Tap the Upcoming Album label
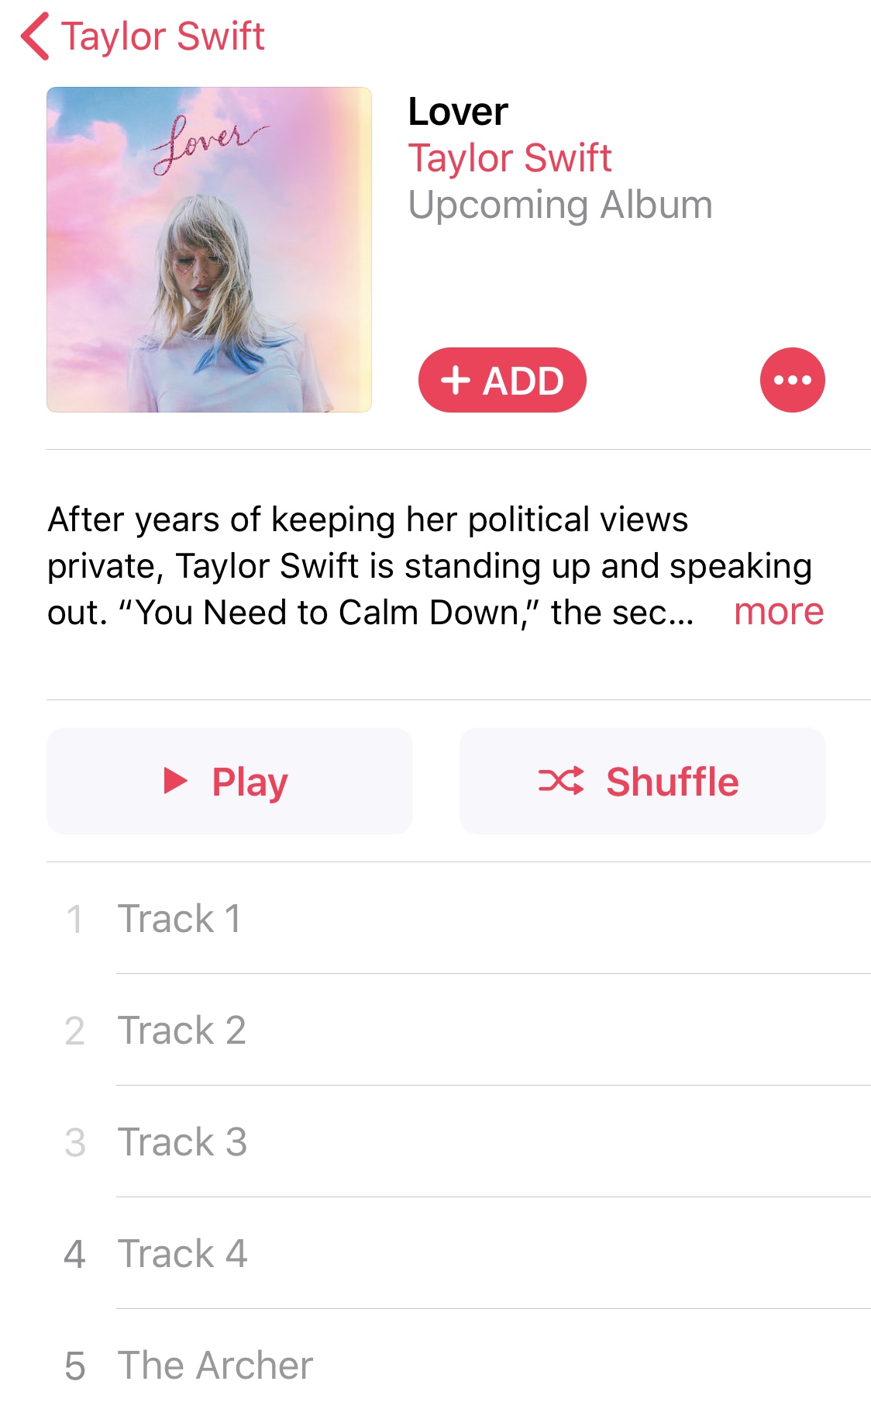871x1409 pixels. pyautogui.click(x=560, y=206)
